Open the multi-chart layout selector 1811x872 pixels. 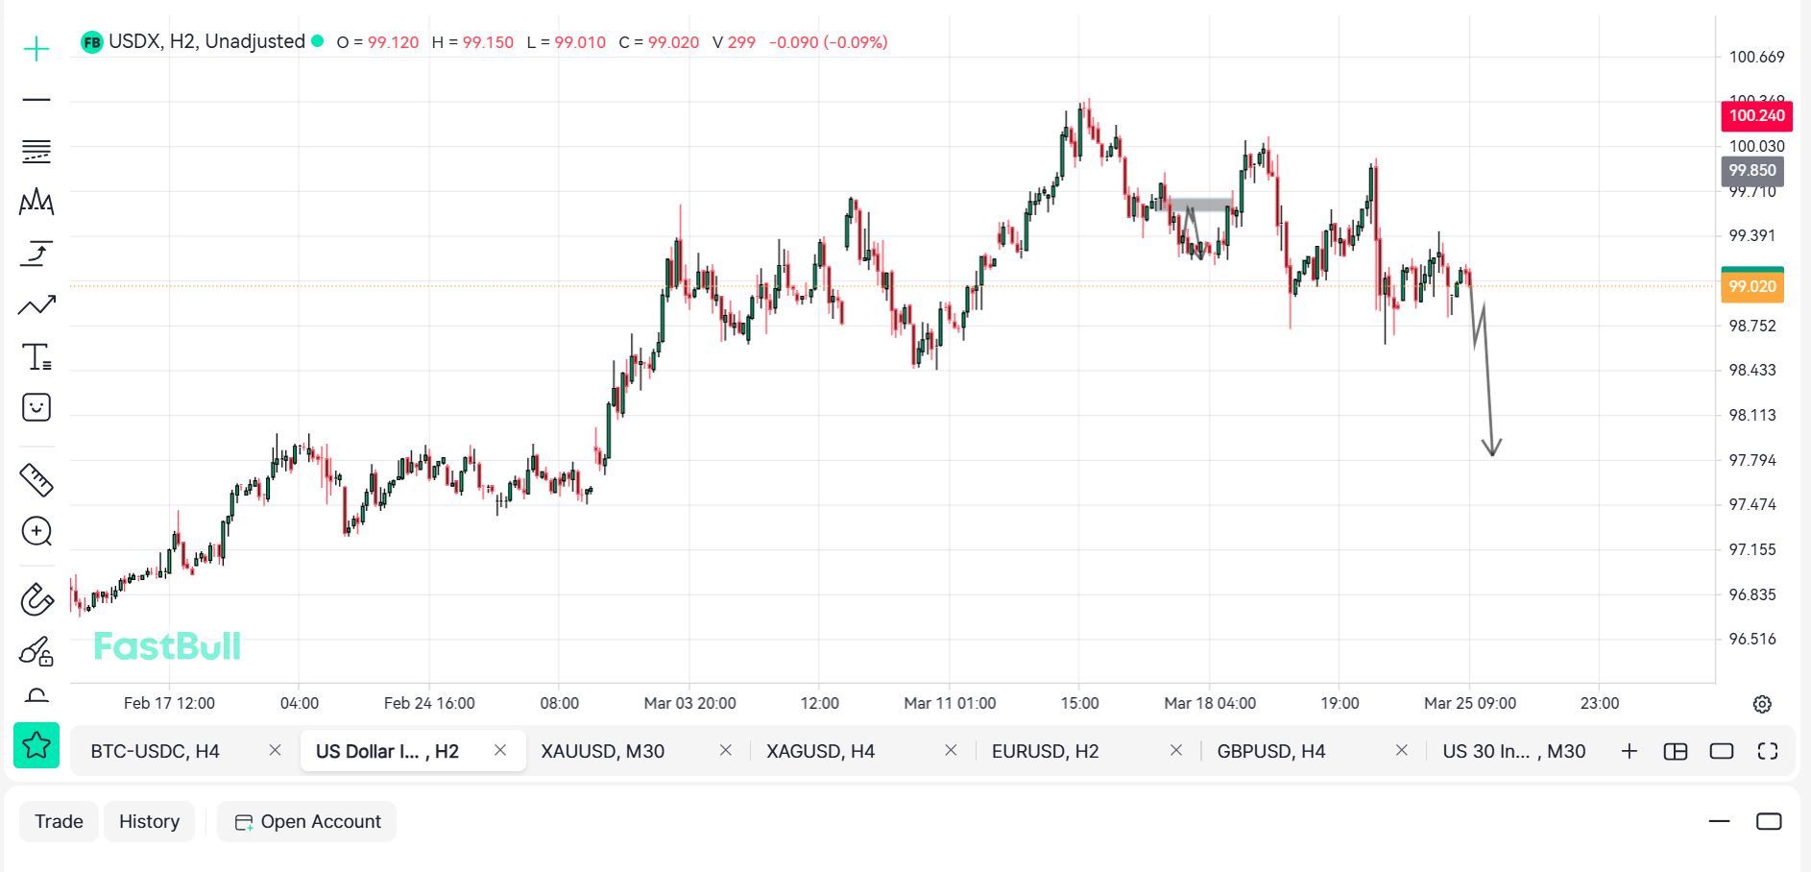(x=1676, y=751)
